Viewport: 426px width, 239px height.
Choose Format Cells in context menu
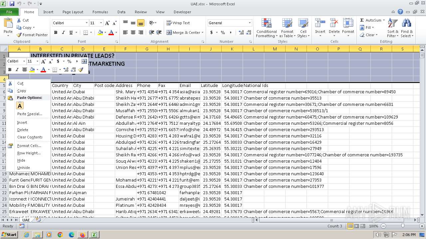click(x=29, y=146)
